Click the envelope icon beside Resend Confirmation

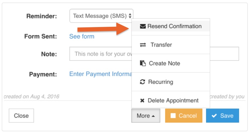[143, 26]
